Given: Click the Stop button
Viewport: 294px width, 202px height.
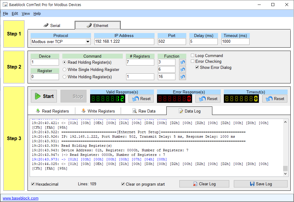Looking at the screenshot, I should [73, 96].
